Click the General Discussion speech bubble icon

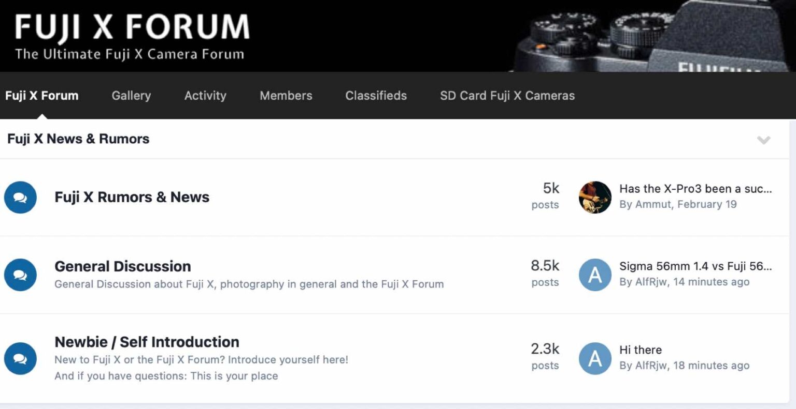[x=20, y=275]
